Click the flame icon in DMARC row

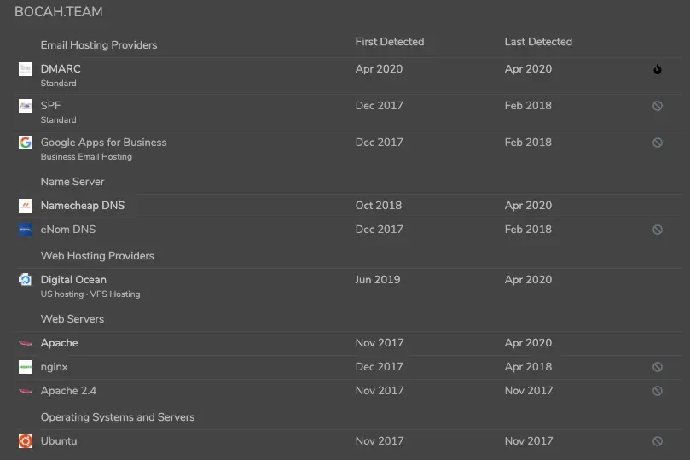point(657,70)
